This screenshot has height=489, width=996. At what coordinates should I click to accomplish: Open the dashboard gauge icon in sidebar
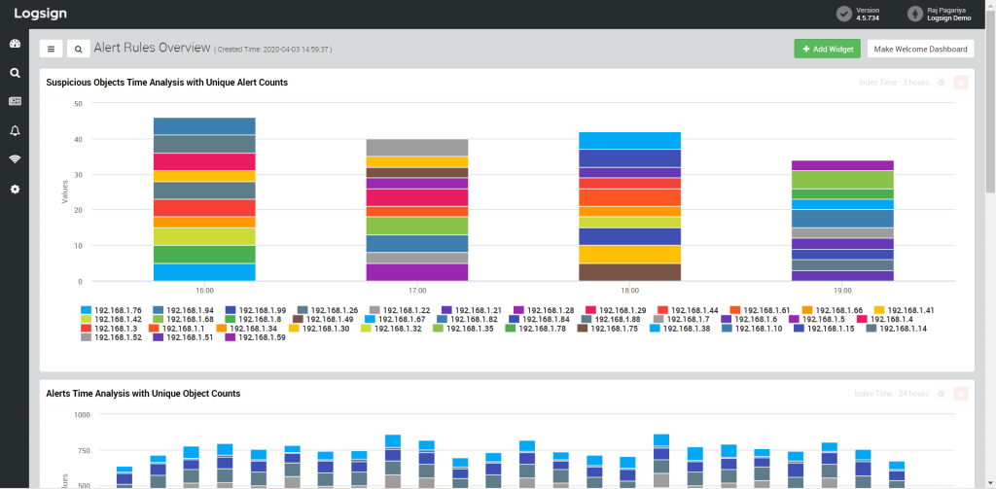(x=16, y=44)
